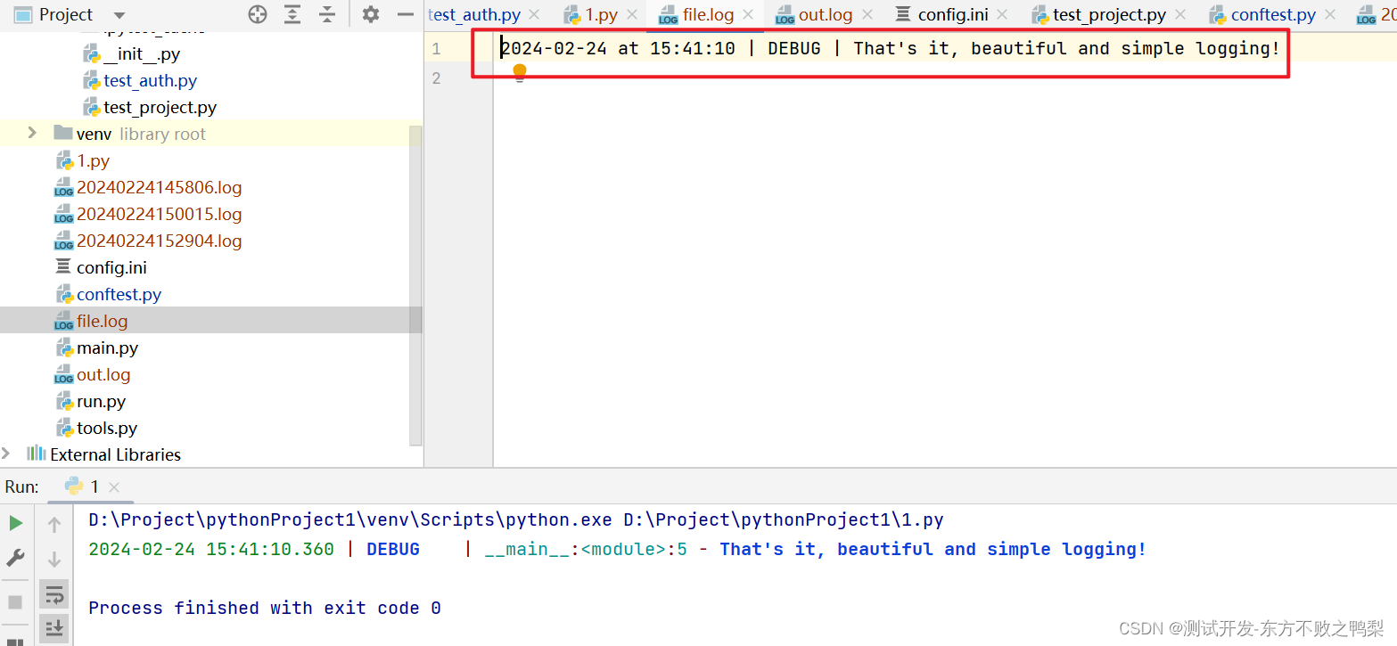Hide the Project panel with minus icon
The width and height of the screenshot is (1397, 646).
point(407,14)
